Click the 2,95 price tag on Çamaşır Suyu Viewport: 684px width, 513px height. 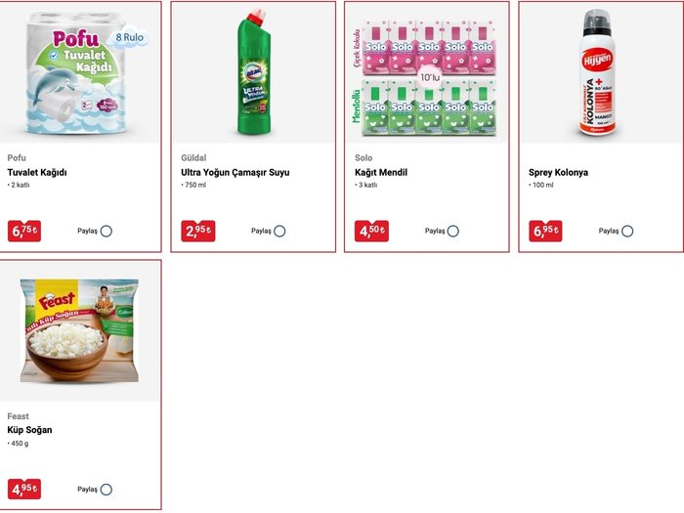(198, 232)
